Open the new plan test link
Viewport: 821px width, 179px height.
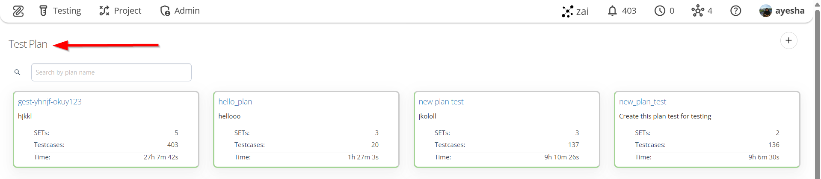(x=441, y=102)
